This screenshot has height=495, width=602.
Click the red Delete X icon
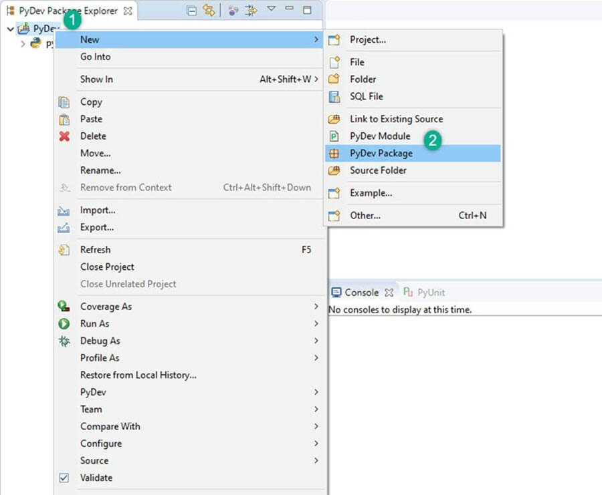pyautogui.click(x=64, y=136)
